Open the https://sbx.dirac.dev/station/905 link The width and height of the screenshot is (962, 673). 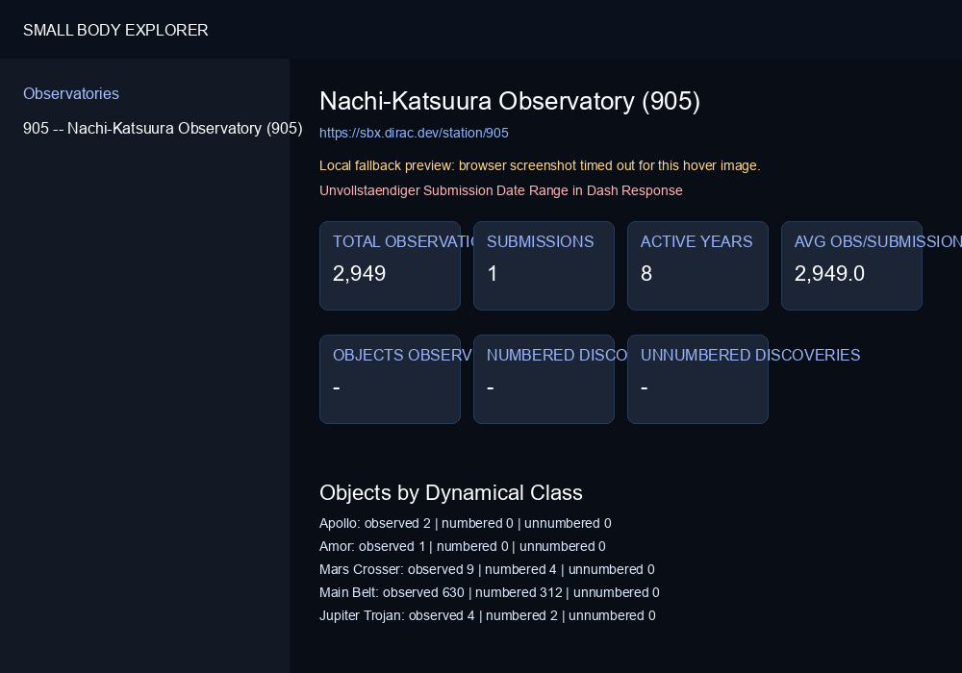point(414,133)
